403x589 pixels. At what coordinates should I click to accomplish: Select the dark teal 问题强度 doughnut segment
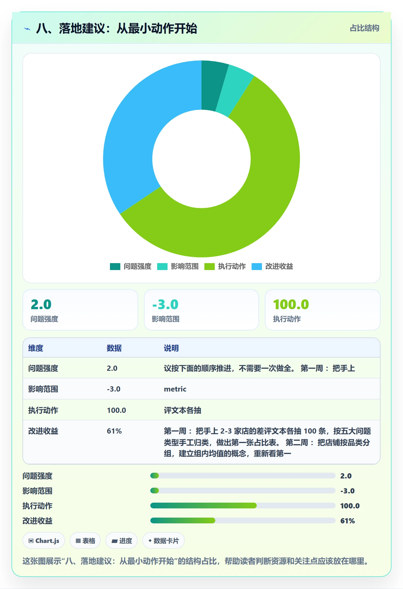212,85
